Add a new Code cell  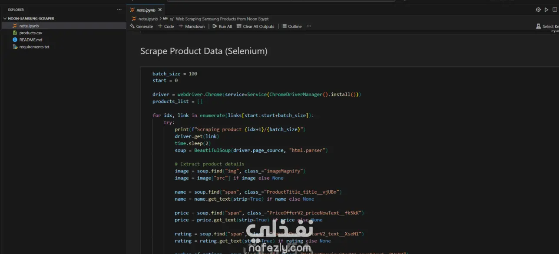click(165, 26)
